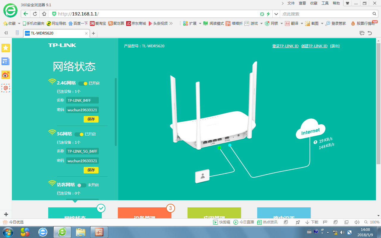381x238 pixels.
Task: Open the 网络状态 bottom tile
Action: (x=75, y=213)
